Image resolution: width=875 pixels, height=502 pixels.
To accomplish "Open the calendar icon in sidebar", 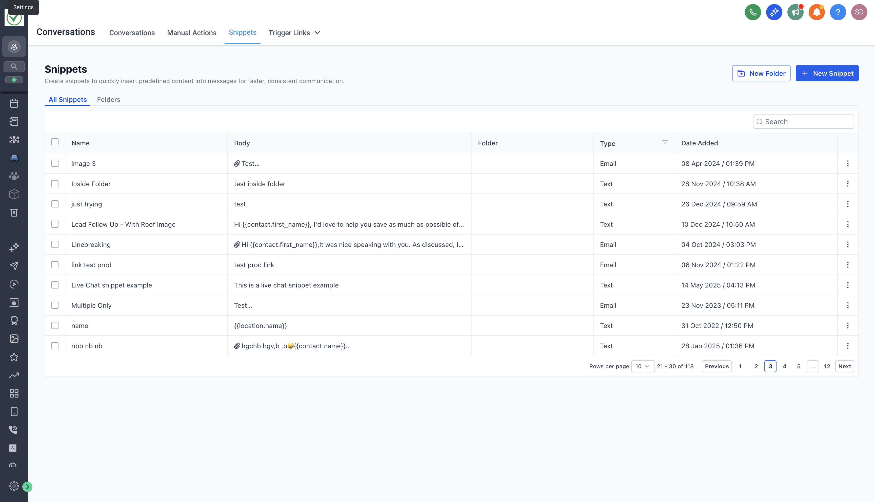I will 14,103.
